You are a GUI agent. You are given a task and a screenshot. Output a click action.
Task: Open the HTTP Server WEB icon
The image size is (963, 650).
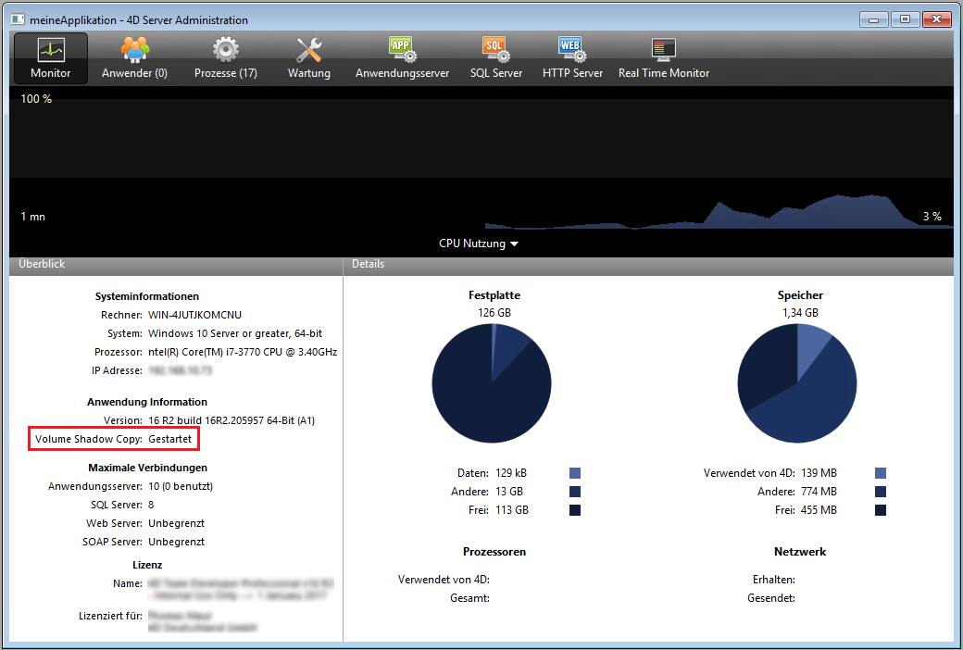click(x=572, y=58)
